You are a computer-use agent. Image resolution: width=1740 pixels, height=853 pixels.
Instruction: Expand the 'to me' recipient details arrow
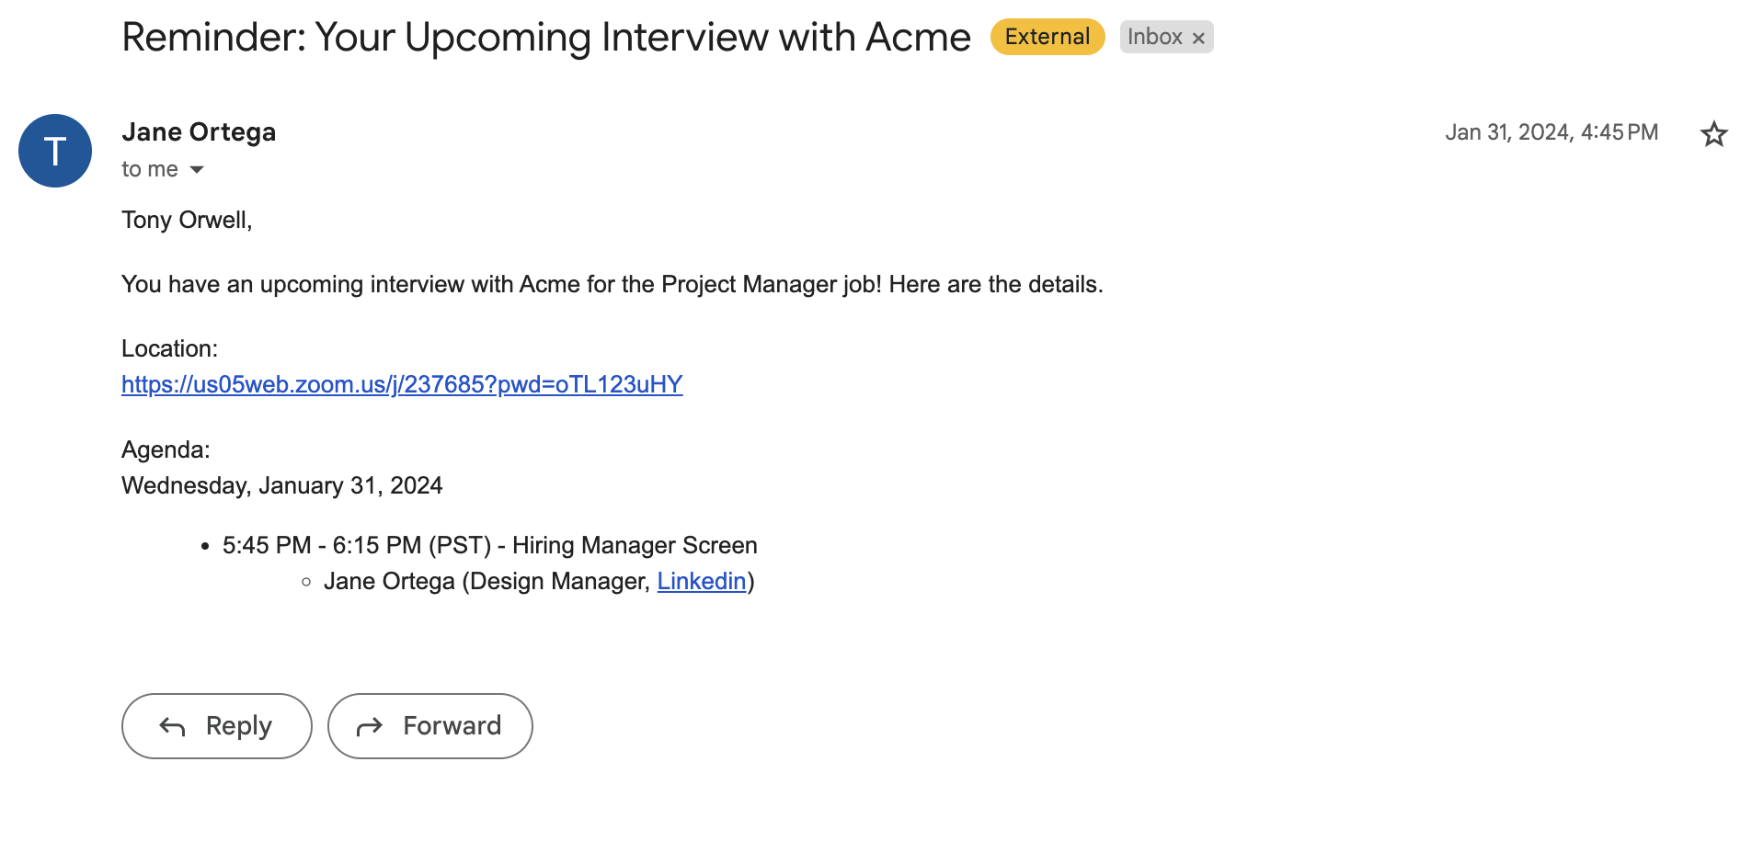tap(197, 170)
